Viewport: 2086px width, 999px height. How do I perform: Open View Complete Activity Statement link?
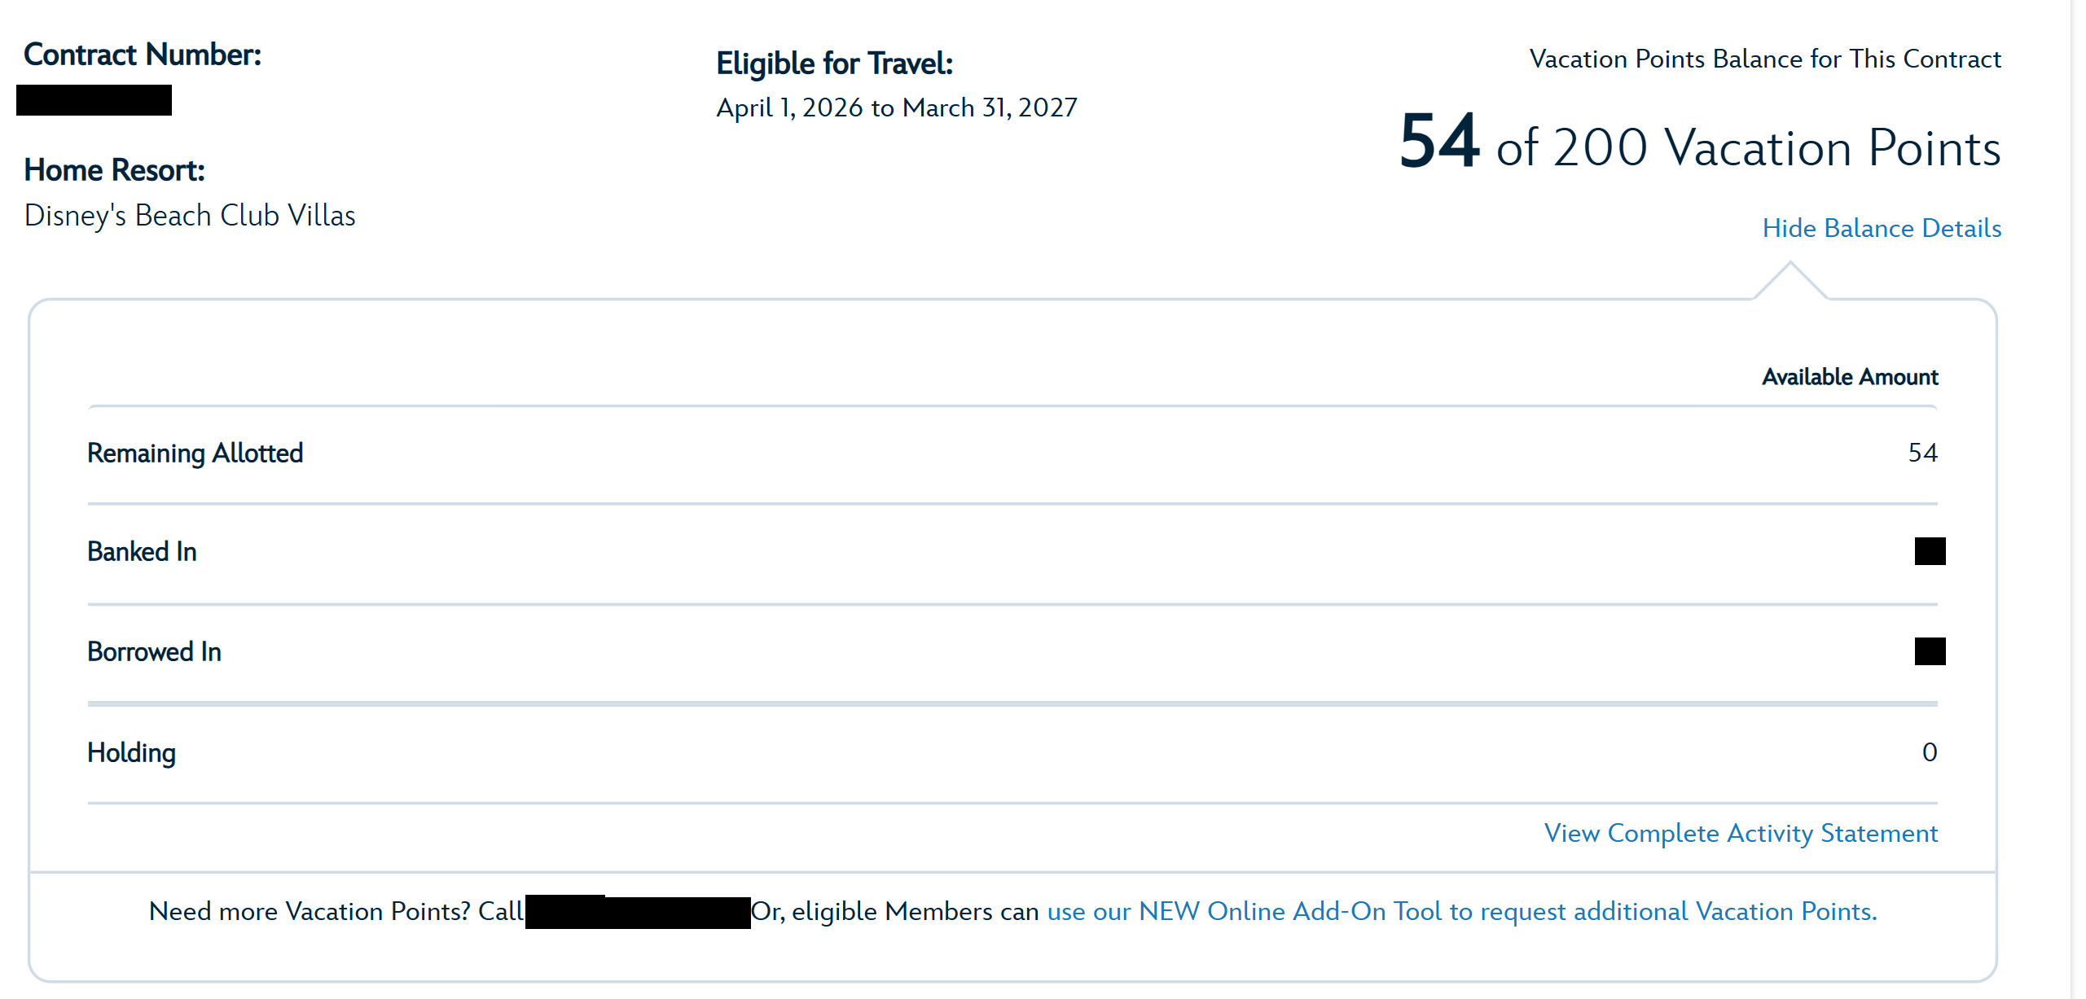pos(1741,833)
